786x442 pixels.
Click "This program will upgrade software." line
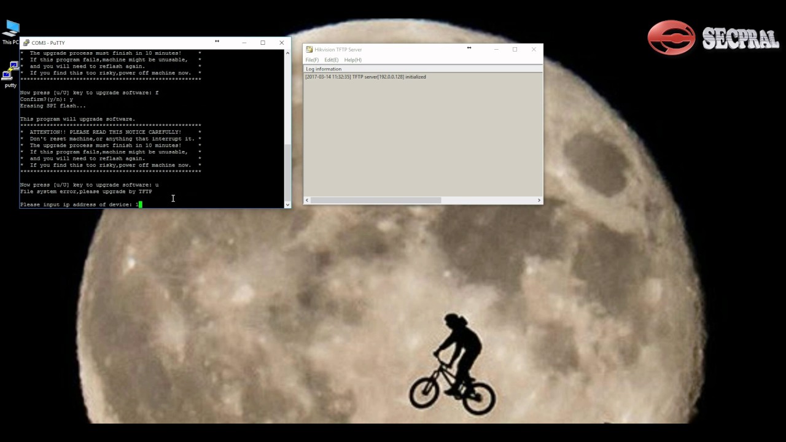click(x=77, y=119)
